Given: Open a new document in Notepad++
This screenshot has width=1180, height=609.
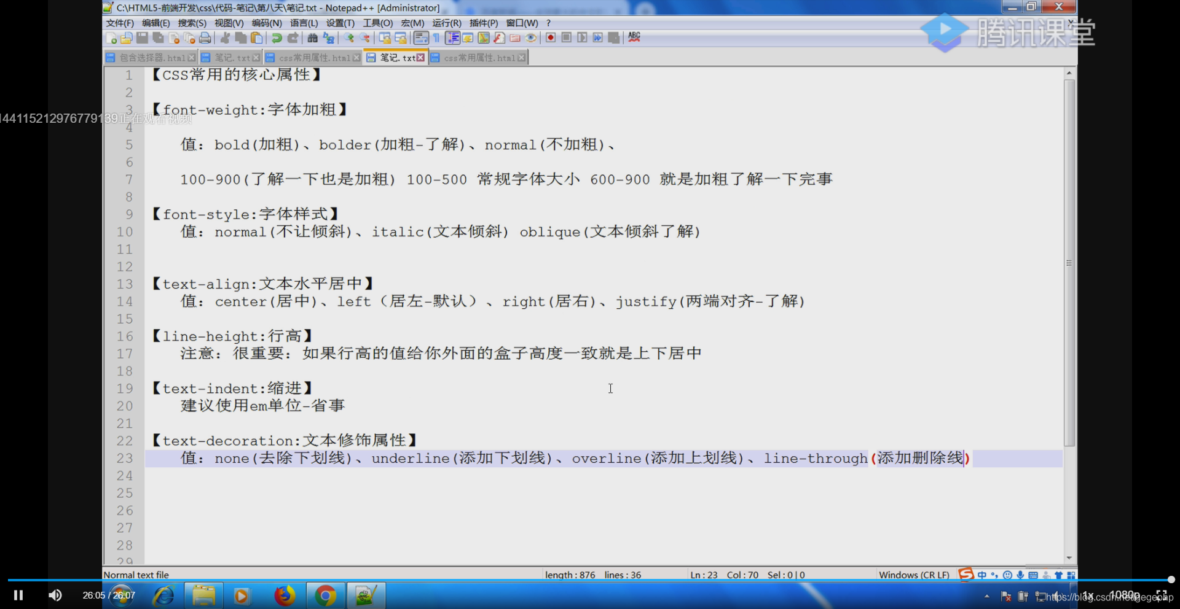Looking at the screenshot, I should [112, 37].
